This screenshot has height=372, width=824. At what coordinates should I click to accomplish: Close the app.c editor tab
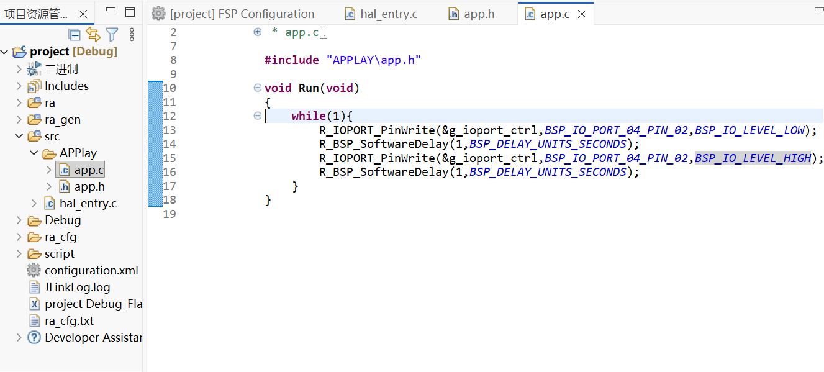click(582, 14)
